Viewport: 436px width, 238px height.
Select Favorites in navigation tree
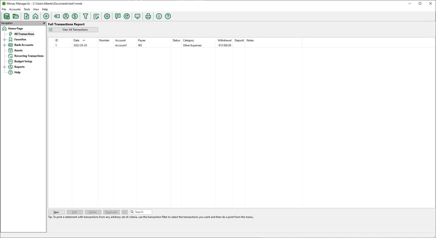(x=20, y=39)
